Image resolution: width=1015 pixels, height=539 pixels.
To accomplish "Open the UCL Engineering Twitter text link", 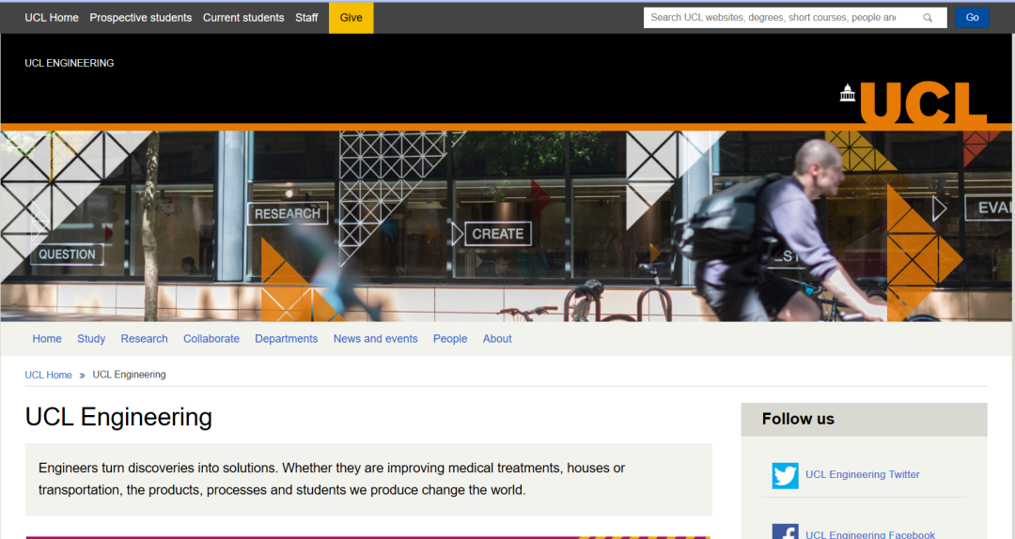I will point(862,475).
